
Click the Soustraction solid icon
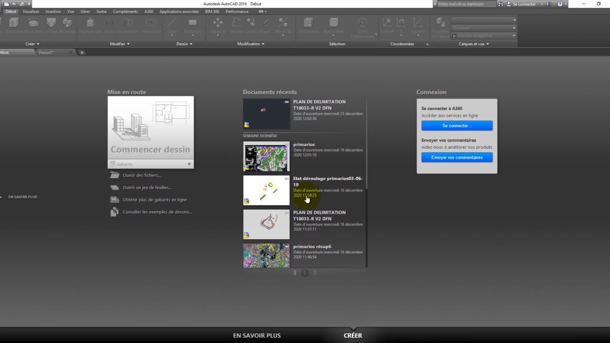(128, 22)
